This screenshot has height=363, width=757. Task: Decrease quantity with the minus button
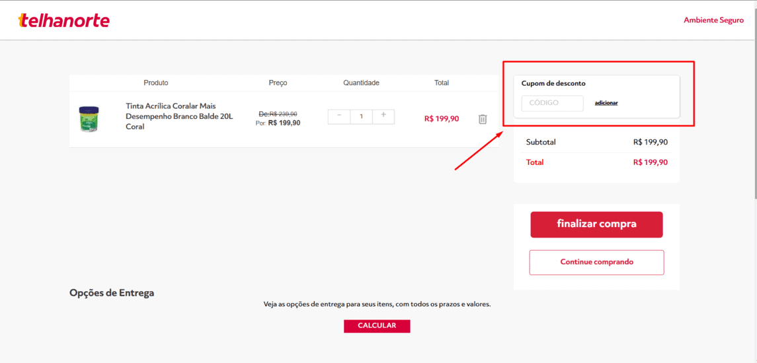(339, 115)
